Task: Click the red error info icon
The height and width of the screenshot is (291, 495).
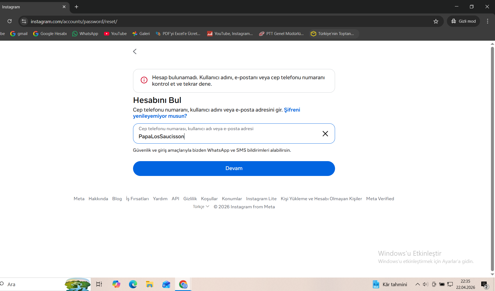Action: pyautogui.click(x=144, y=80)
